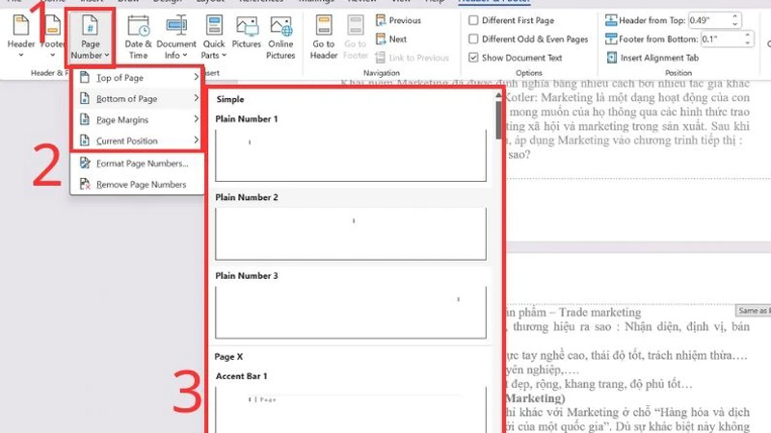Open Document Info menu
The width and height of the screenshot is (771, 433).
click(x=176, y=38)
